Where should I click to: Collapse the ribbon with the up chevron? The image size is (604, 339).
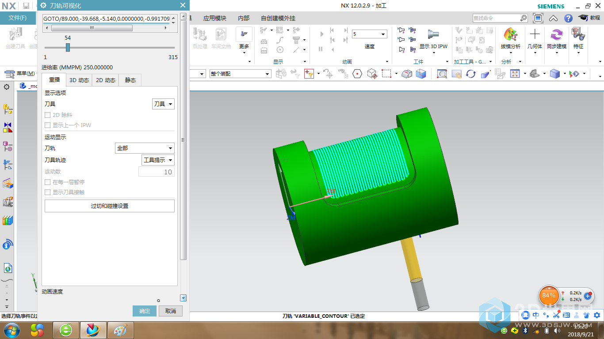553,18
